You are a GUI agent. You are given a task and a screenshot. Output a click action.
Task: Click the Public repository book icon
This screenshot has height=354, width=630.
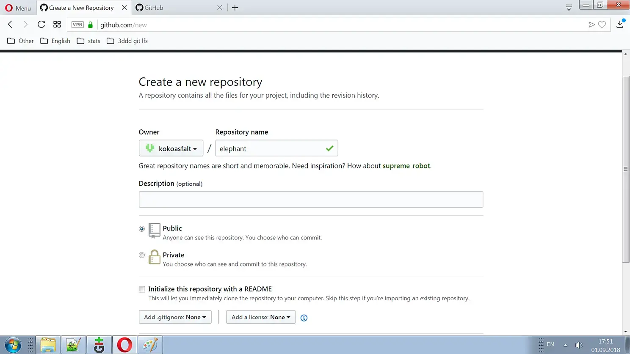click(155, 231)
